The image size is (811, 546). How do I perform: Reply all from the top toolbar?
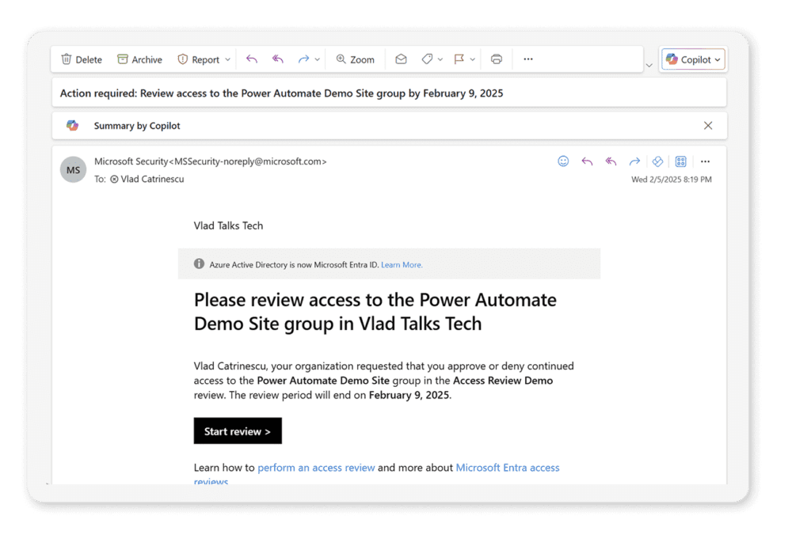coord(278,59)
